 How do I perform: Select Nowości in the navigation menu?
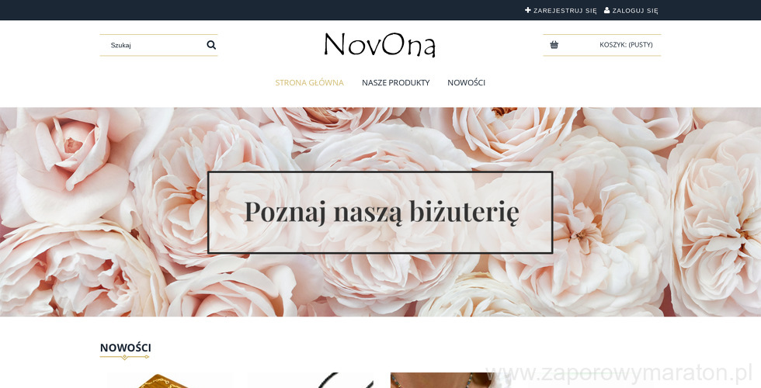(x=467, y=82)
